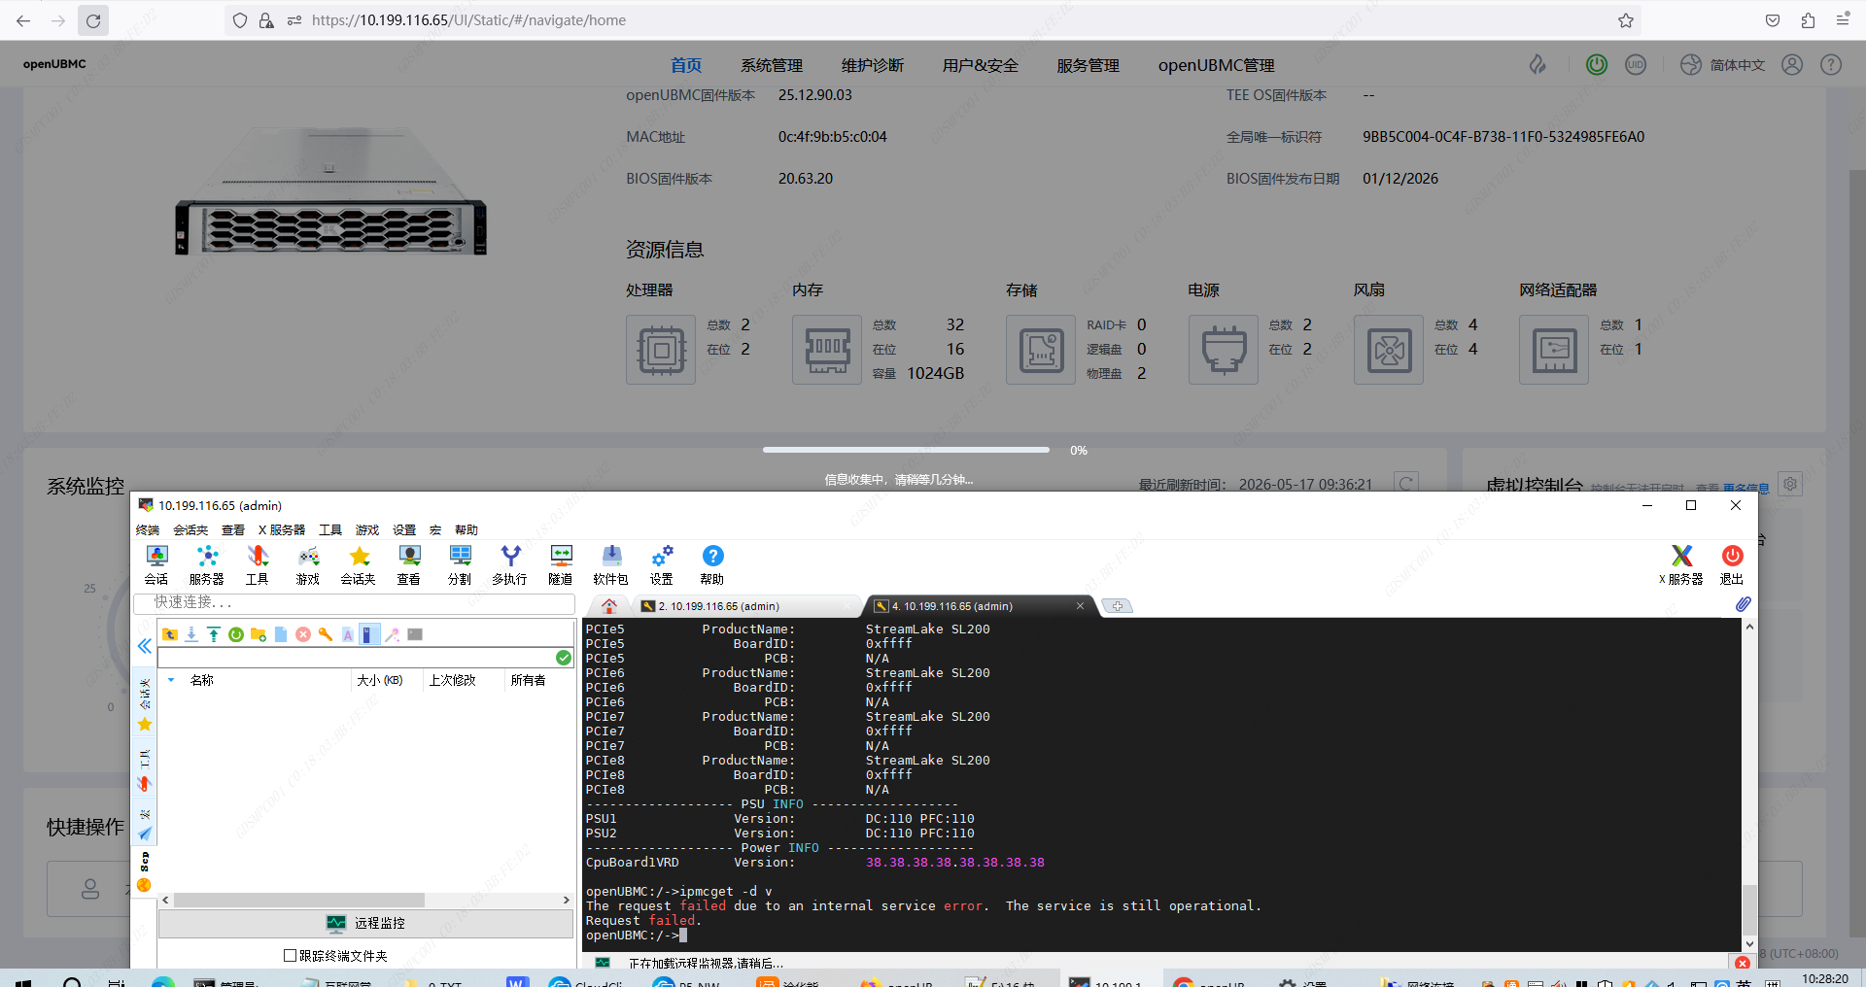This screenshot has height=987, width=1866.
Task: Open the 会话夹 menu in the menu bar
Action: pyautogui.click(x=190, y=530)
